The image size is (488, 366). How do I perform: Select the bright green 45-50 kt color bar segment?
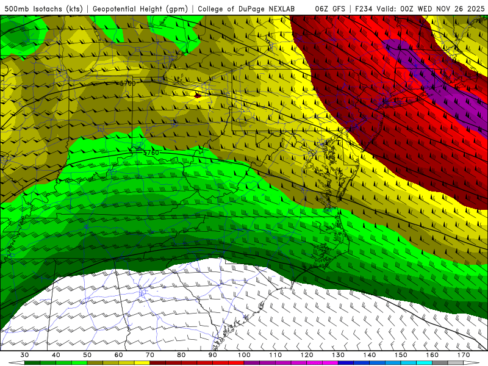[79, 363]
